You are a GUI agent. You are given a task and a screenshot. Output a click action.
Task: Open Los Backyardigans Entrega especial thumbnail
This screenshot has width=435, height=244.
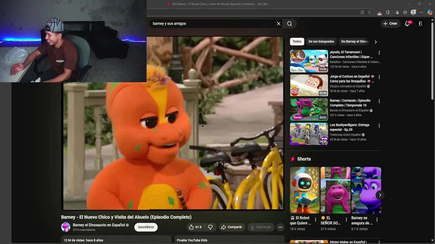309,134
